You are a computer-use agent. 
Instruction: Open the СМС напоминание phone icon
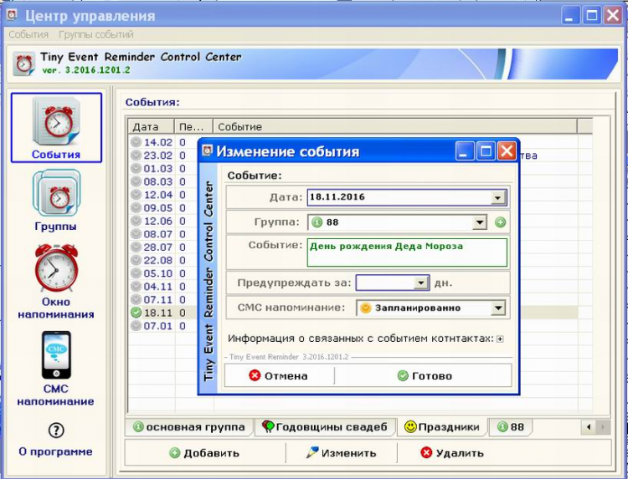pyautogui.click(x=56, y=355)
